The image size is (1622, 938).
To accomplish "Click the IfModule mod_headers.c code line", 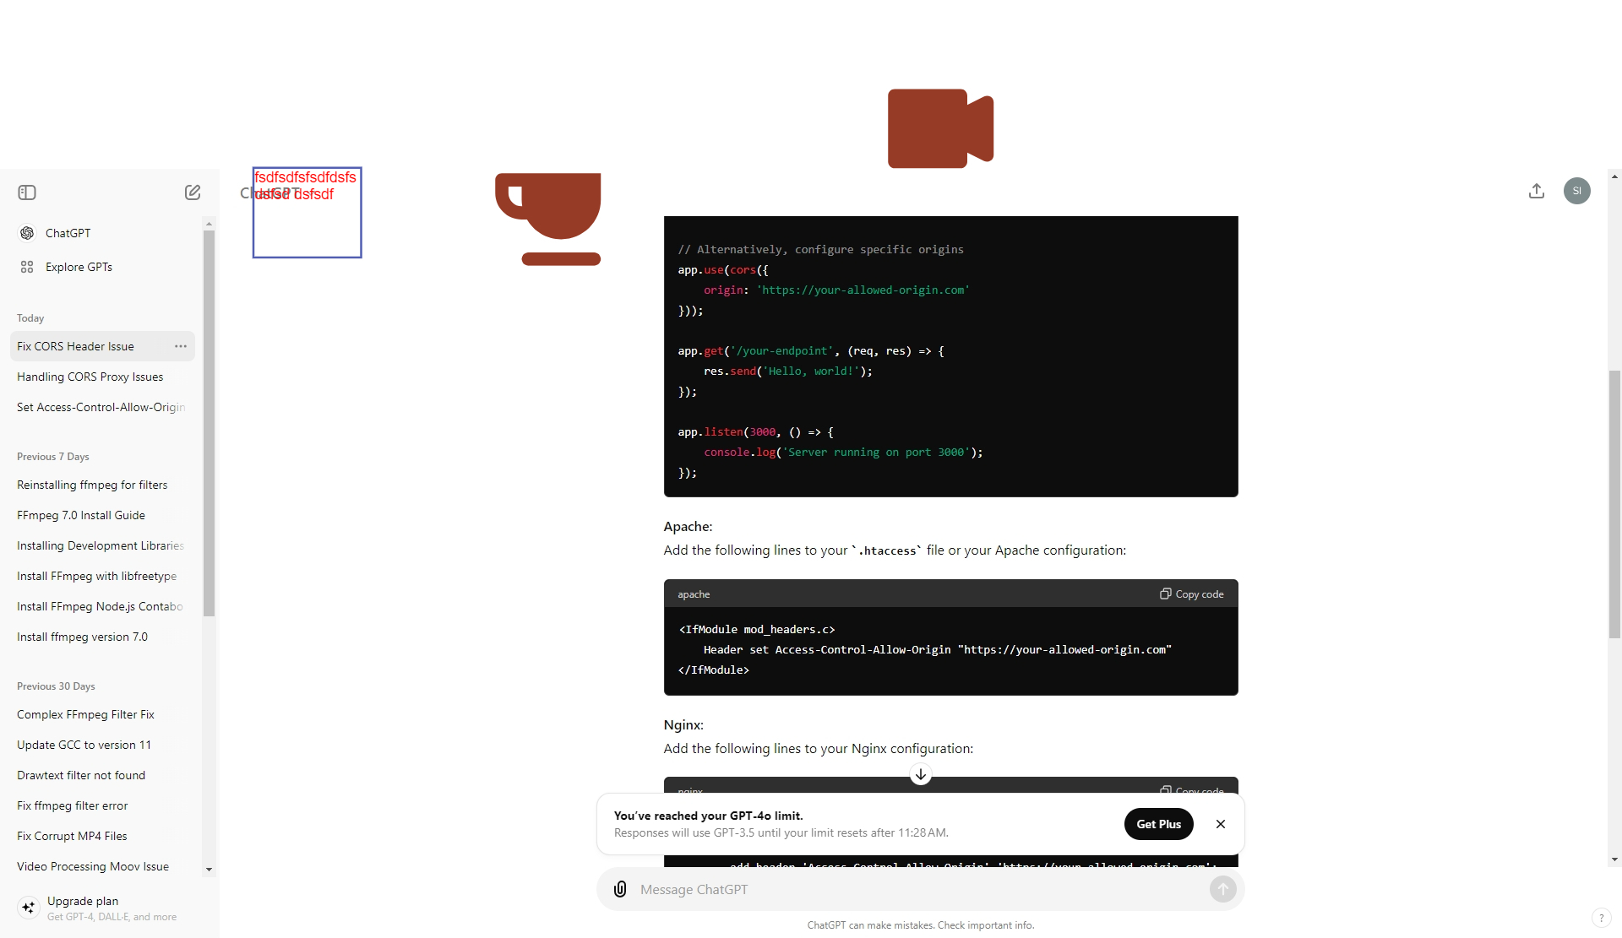I will (x=757, y=629).
